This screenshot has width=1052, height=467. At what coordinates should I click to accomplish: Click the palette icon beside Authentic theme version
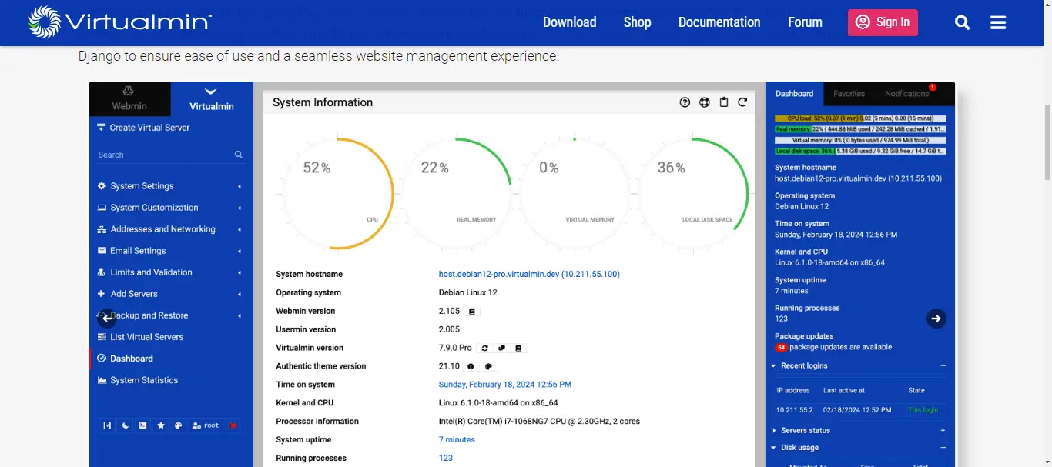[488, 367]
